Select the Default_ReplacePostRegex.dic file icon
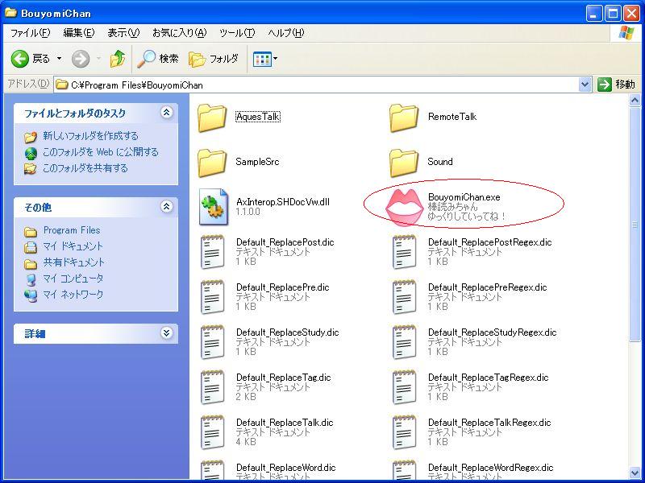Viewport: 645px width, 483px height. (405, 252)
